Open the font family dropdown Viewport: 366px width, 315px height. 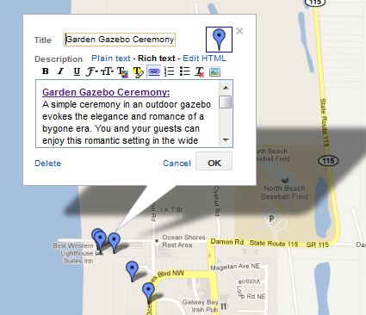(92, 71)
